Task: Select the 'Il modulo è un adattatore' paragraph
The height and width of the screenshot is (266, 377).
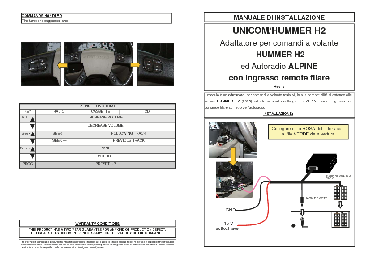Action: point(278,101)
